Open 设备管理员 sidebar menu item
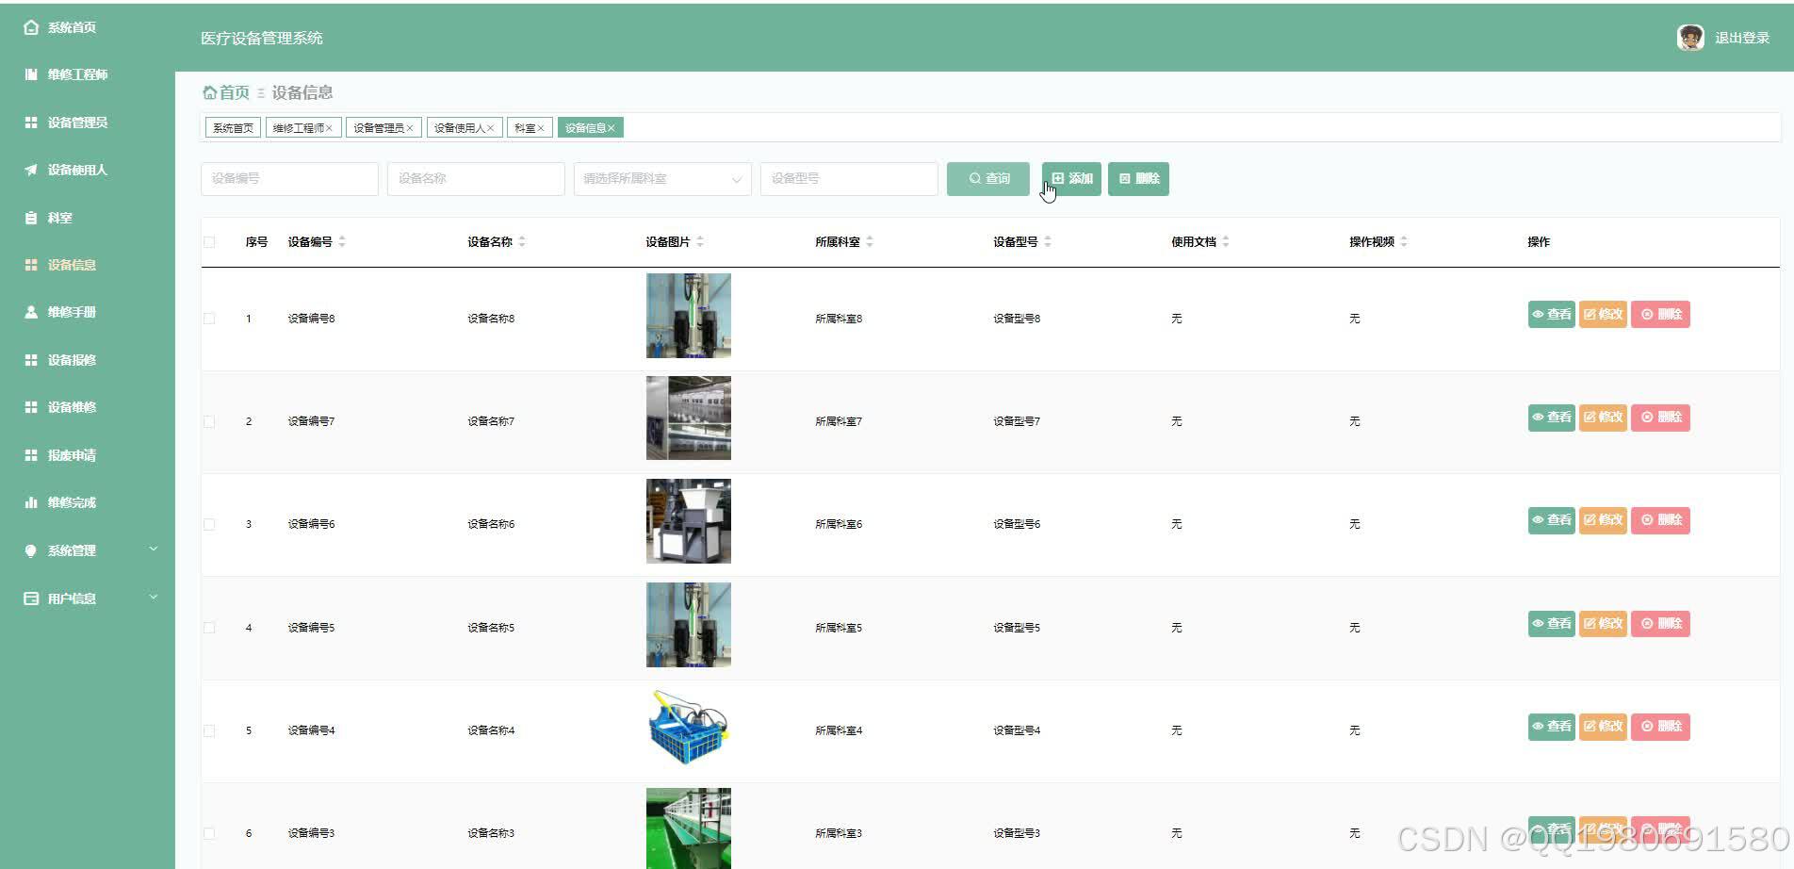 [77, 123]
